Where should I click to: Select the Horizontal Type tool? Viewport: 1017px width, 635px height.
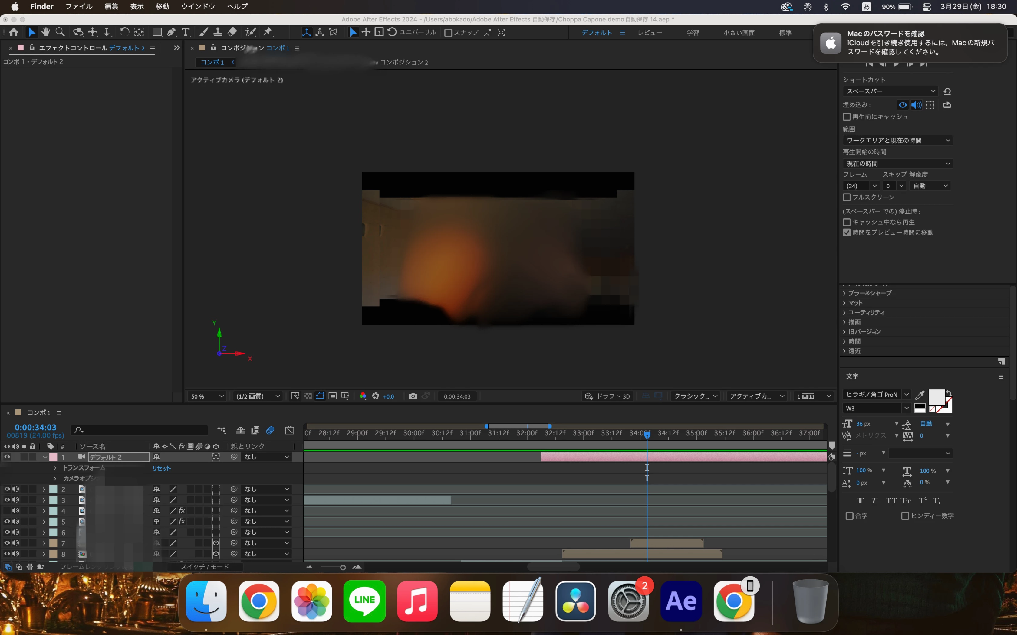coord(185,32)
